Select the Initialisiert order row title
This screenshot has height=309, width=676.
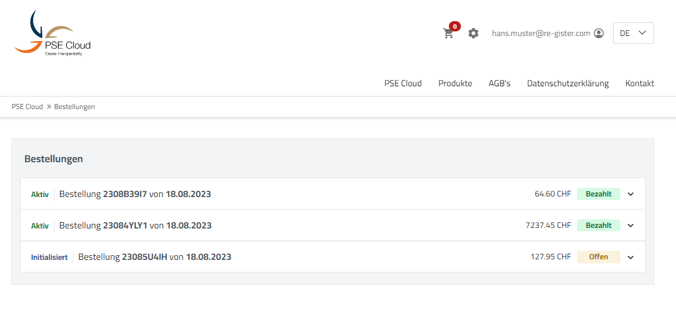[x=155, y=257]
